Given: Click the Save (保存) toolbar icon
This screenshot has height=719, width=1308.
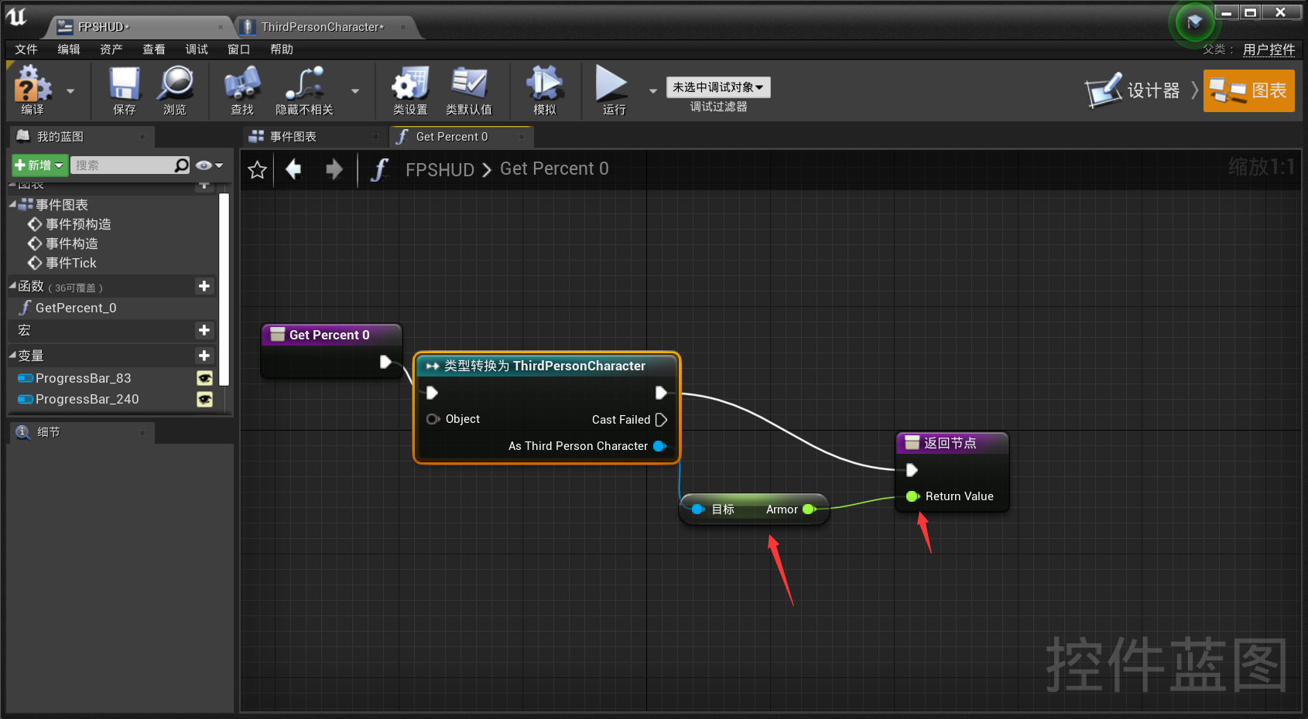Looking at the screenshot, I should (124, 85).
